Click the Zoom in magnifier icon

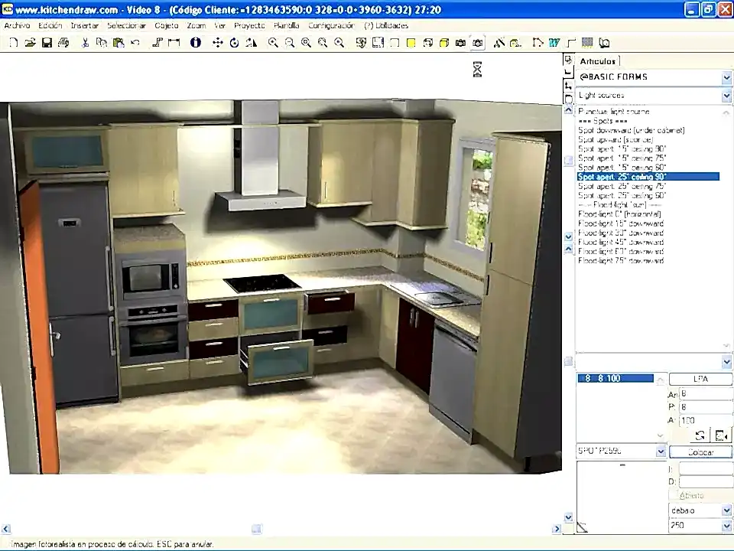tap(273, 43)
